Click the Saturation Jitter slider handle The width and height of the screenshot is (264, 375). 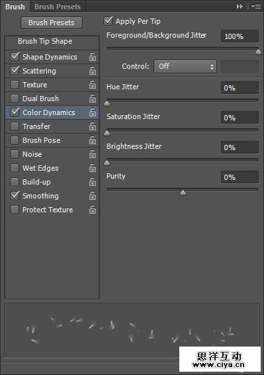tap(107, 133)
